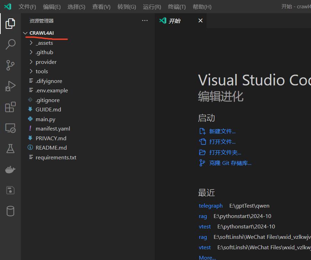
Task: Open the Remote Explorer icon
Action: [10, 128]
